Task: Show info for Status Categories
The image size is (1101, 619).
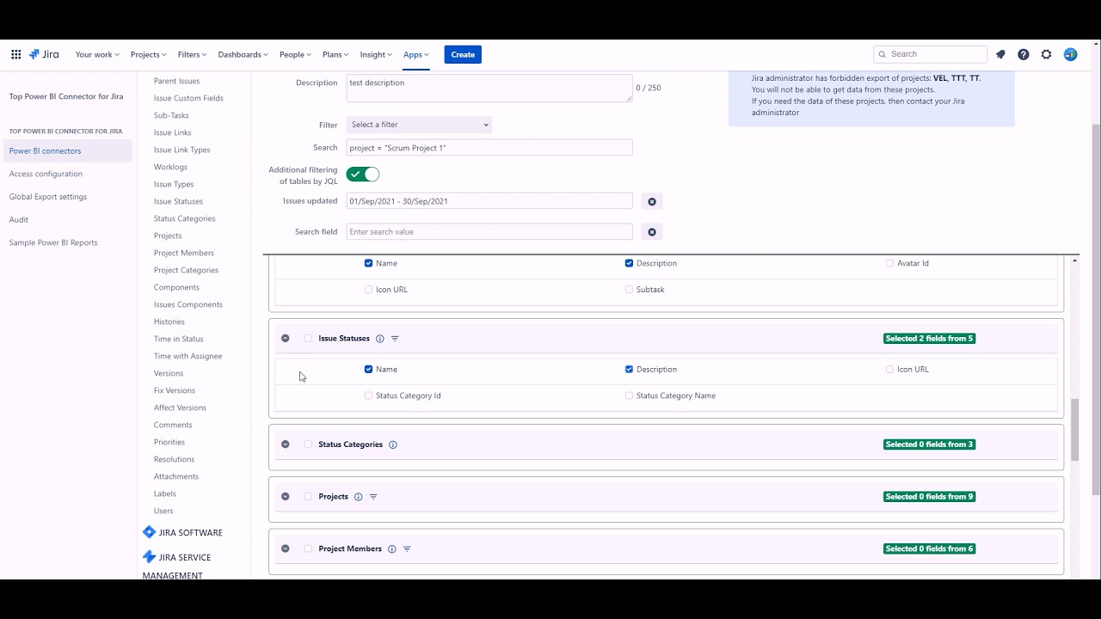Action: tap(393, 444)
